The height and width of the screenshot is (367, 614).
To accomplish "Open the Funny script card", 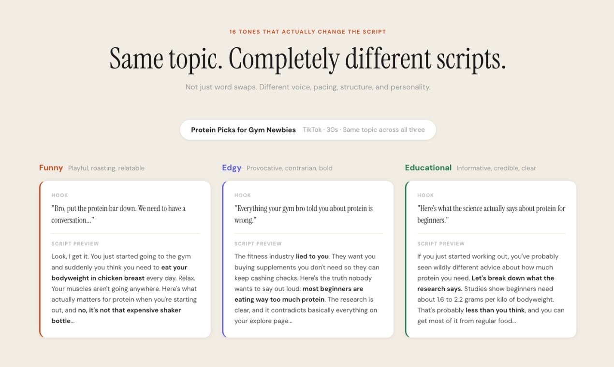I will click(125, 258).
